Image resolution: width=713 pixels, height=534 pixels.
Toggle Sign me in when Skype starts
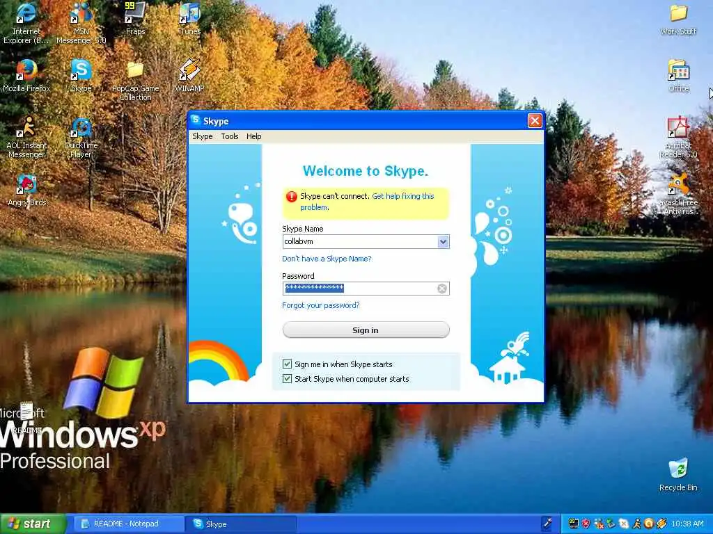(287, 364)
